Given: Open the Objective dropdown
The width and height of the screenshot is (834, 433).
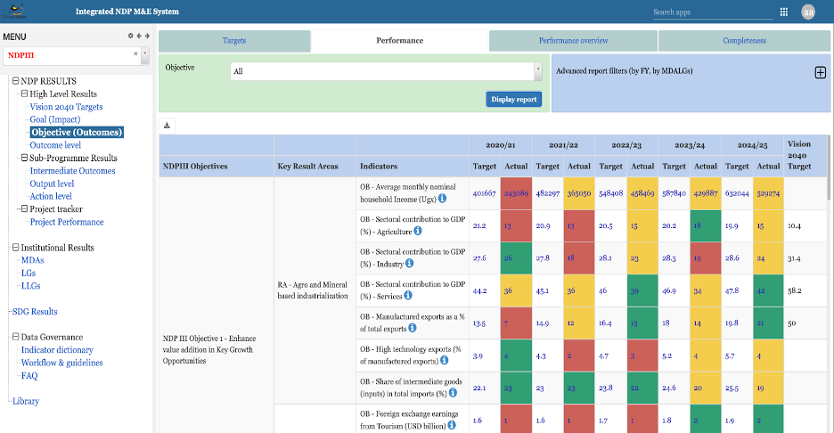Looking at the screenshot, I should (385, 71).
